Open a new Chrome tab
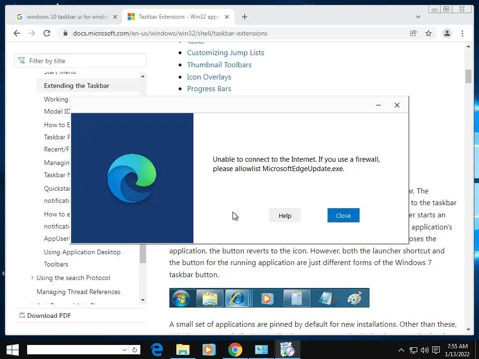Screen dimensions: 479x359 (244, 17)
